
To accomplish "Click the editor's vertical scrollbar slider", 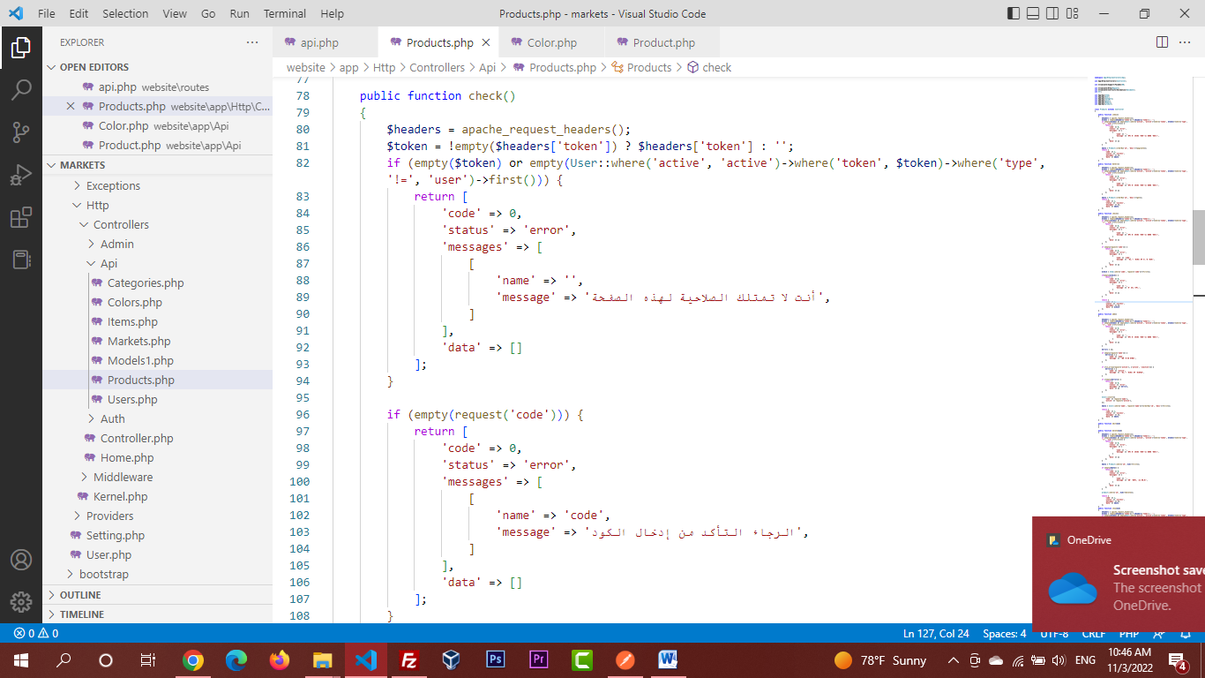I will coord(1198,237).
